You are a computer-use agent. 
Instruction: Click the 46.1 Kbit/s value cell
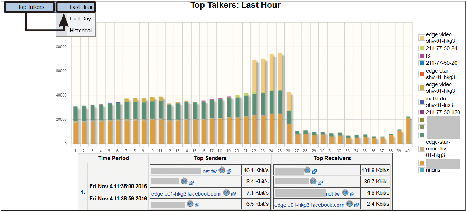[256, 170]
